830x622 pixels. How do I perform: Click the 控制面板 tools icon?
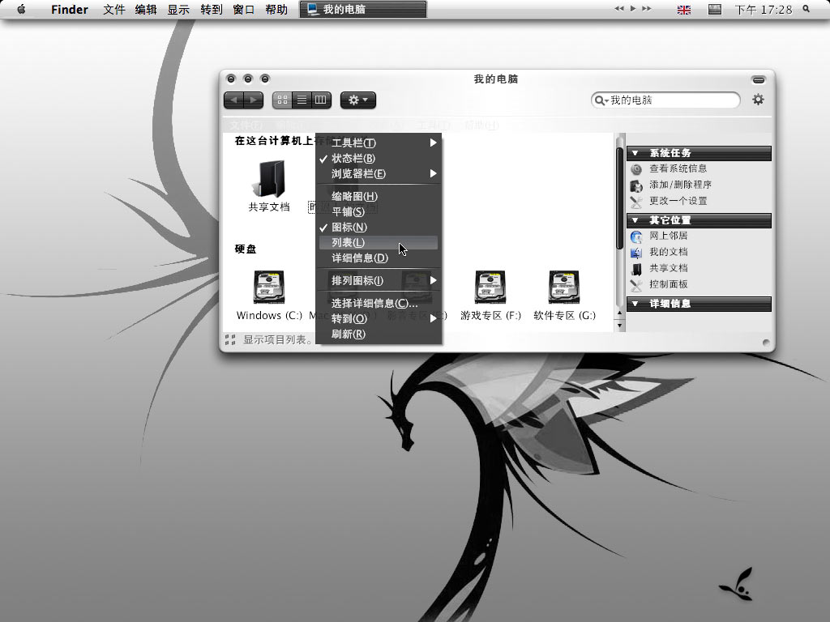tap(636, 286)
